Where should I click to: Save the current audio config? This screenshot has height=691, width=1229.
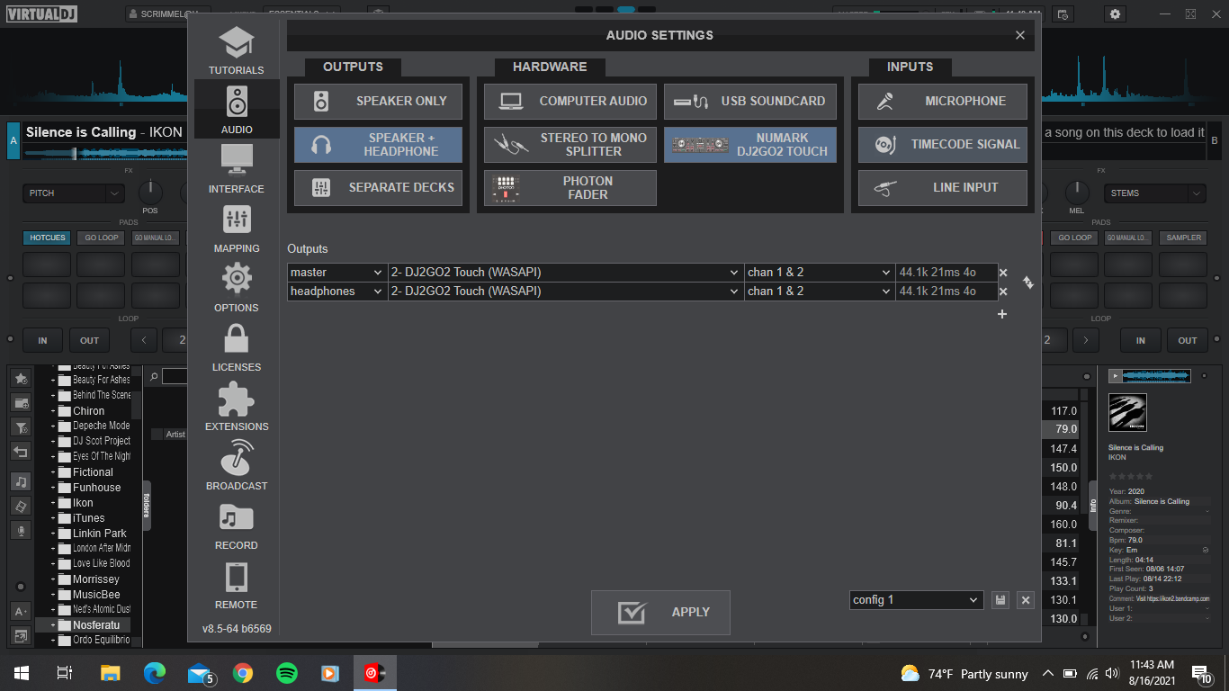(1000, 600)
